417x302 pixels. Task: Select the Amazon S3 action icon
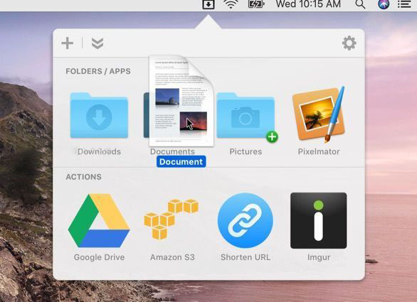171,219
